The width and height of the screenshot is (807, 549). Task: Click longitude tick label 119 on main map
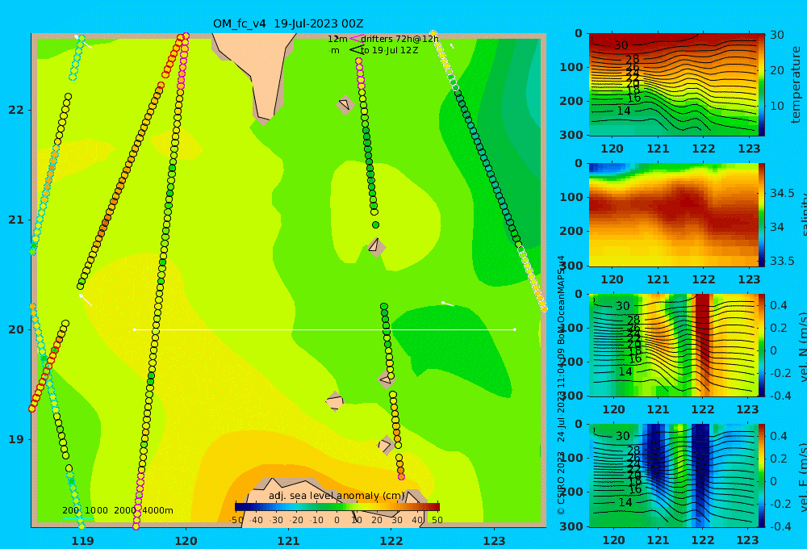click(x=82, y=541)
